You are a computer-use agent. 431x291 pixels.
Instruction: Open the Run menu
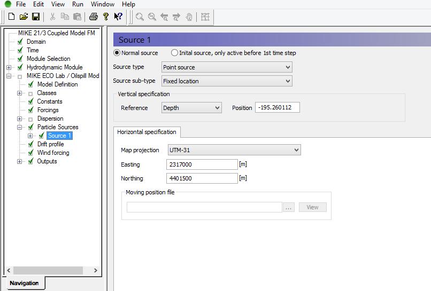78,4
